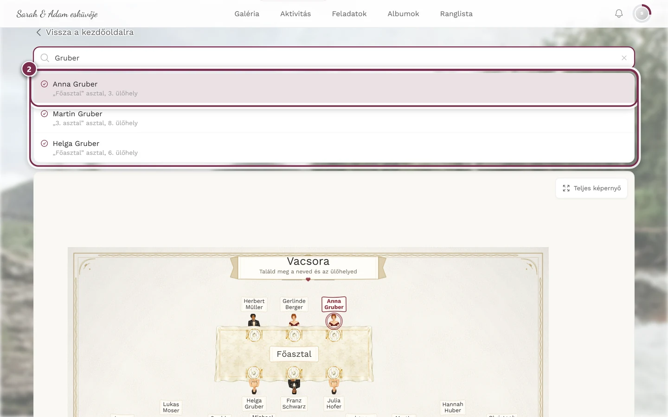Clear the search field with X icon
Image resolution: width=668 pixels, height=417 pixels.
click(624, 58)
